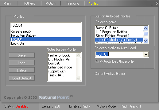Enable Auto-Unload this profile option
The height and width of the screenshot is (110, 159).
(x=97, y=61)
